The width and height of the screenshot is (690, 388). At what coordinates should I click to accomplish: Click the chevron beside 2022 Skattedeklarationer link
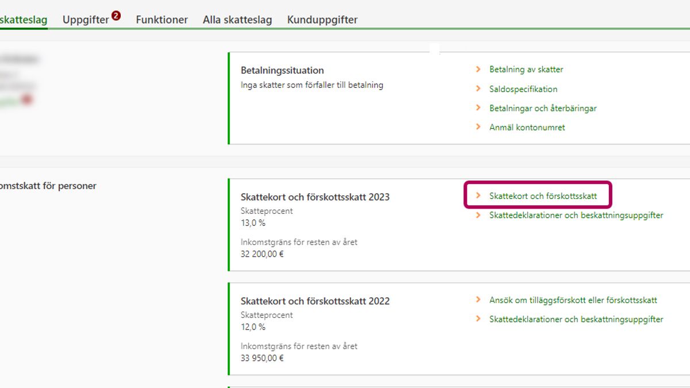pos(478,319)
